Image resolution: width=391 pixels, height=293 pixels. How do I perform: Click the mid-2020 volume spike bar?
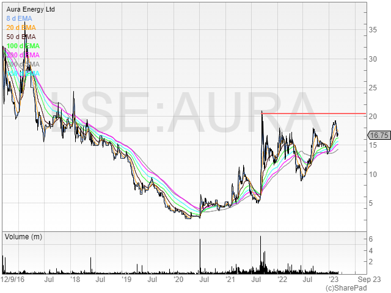200,256
